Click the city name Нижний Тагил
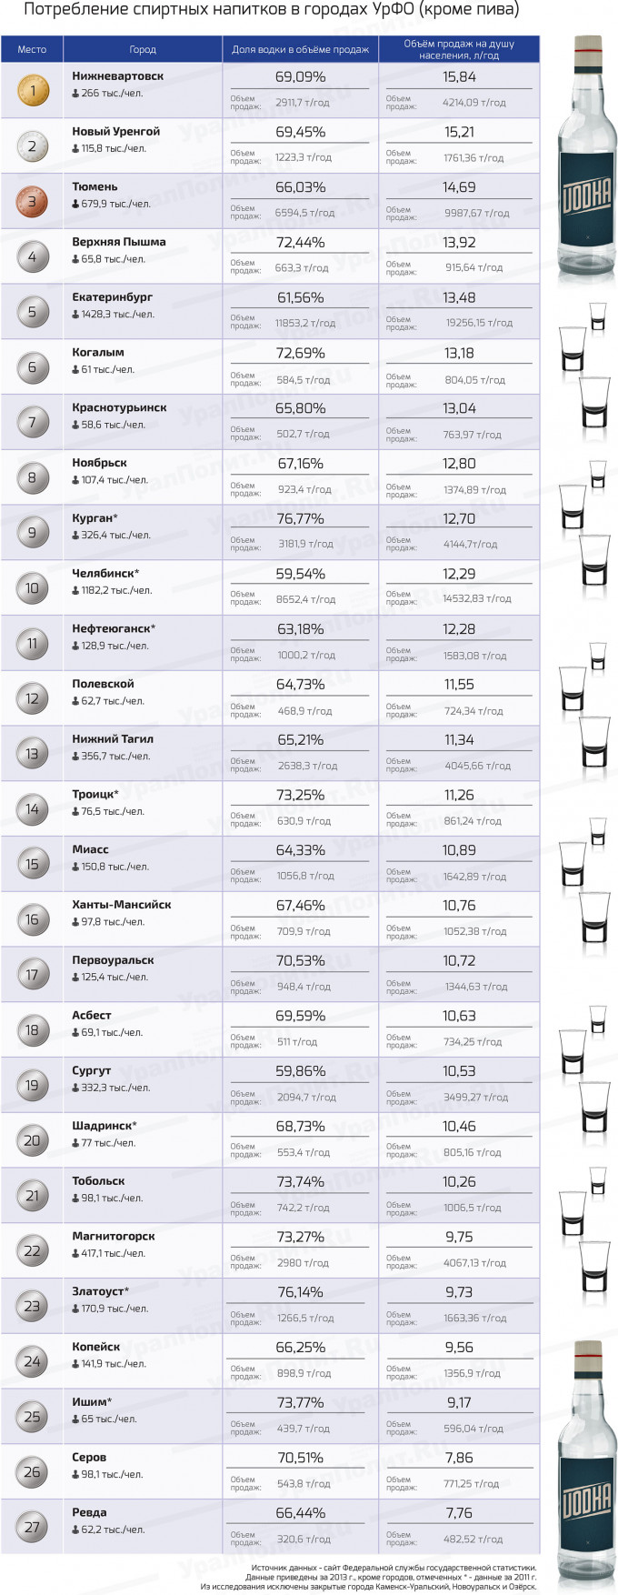This screenshot has width=618, height=1595. coord(113,739)
